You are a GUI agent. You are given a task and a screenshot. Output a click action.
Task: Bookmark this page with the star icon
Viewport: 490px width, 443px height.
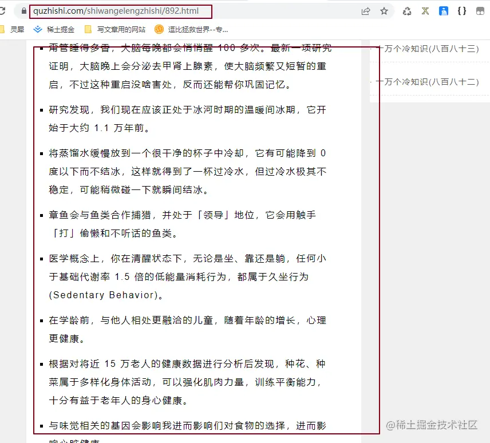coord(384,11)
